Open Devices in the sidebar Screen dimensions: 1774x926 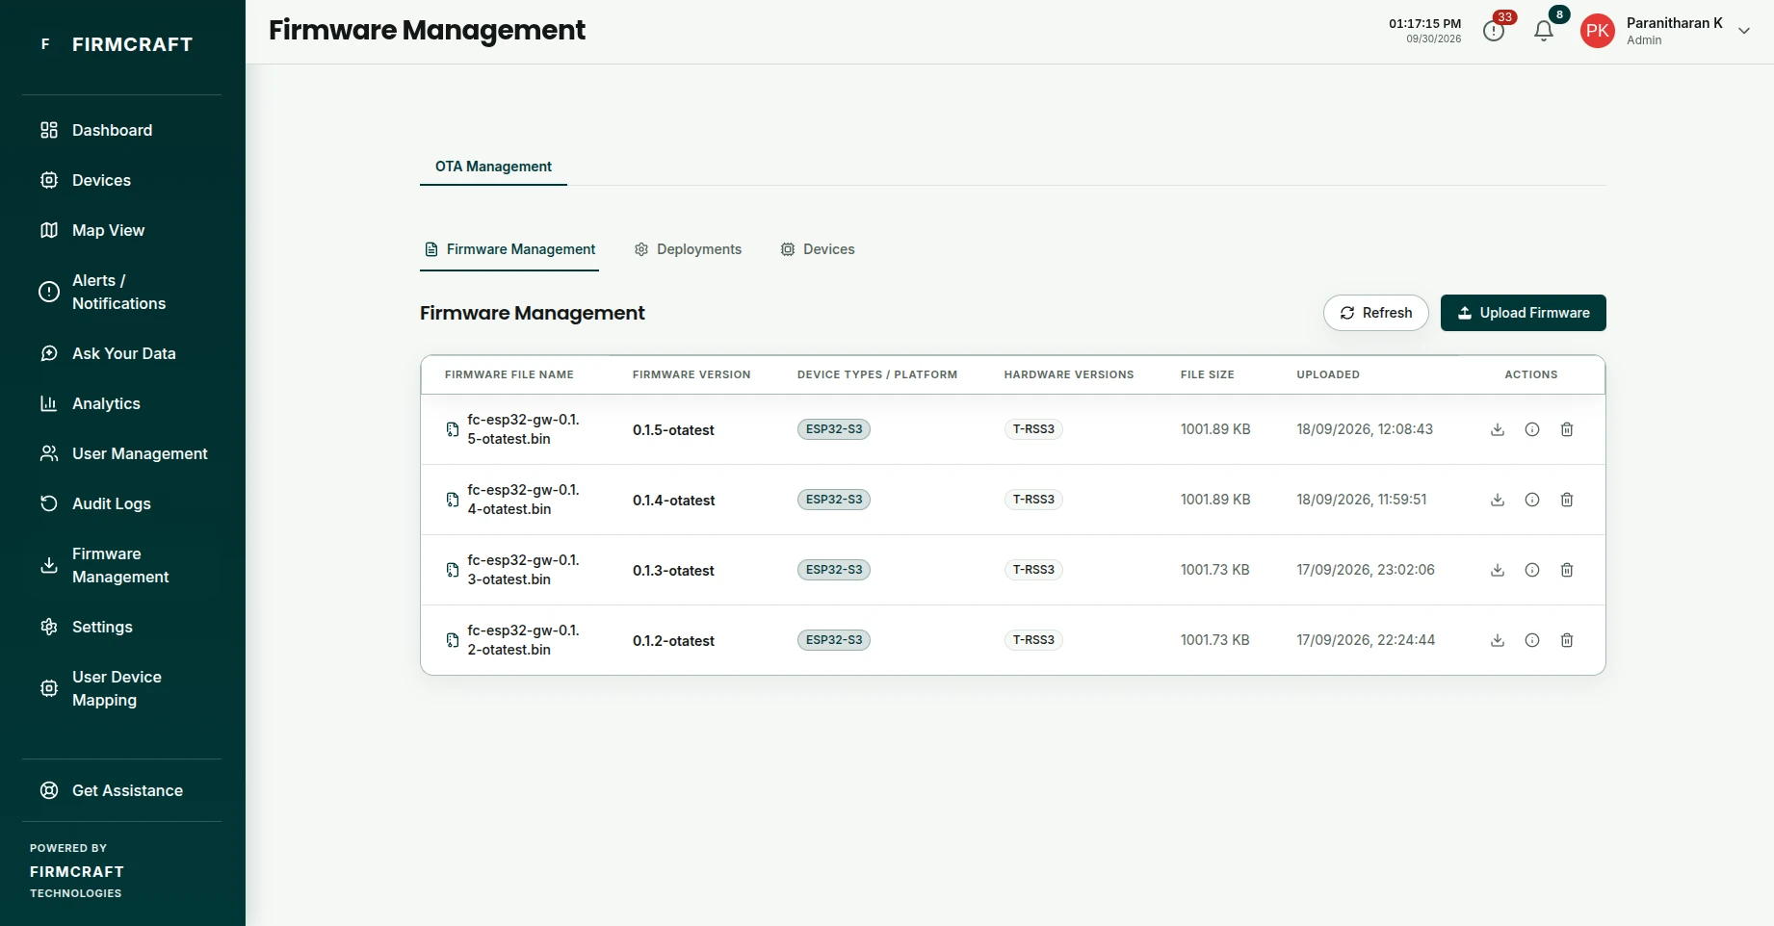(121, 180)
